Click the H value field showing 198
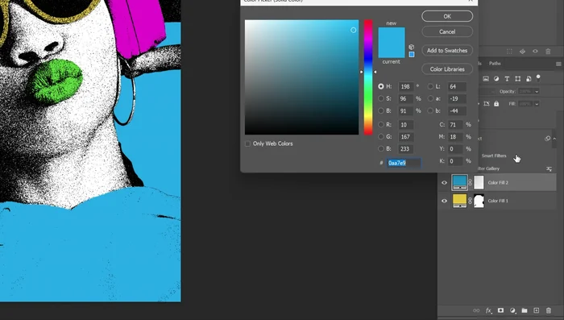564x320 pixels. click(x=406, y=86)
